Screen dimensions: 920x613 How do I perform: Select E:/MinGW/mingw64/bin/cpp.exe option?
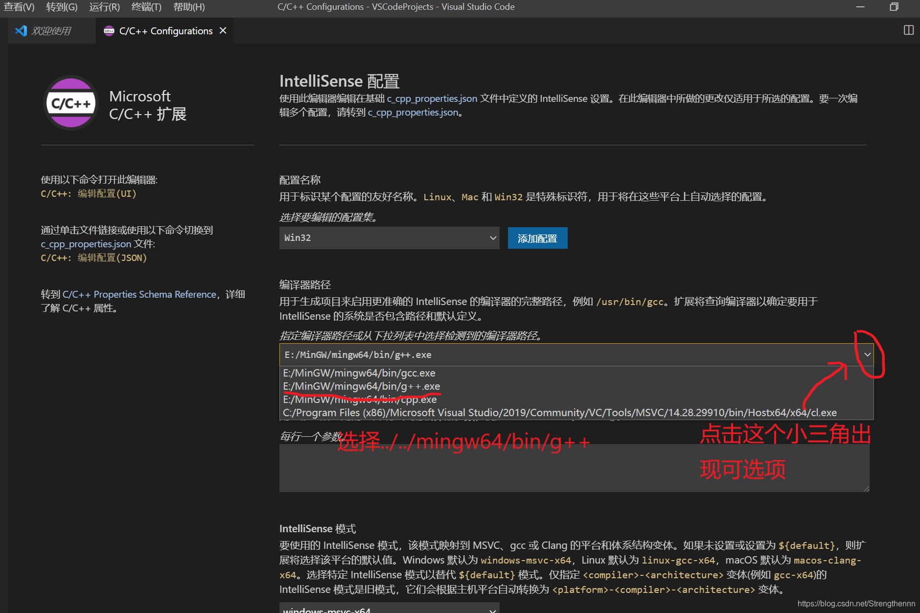pyautogui.click(x=576, y=400)
